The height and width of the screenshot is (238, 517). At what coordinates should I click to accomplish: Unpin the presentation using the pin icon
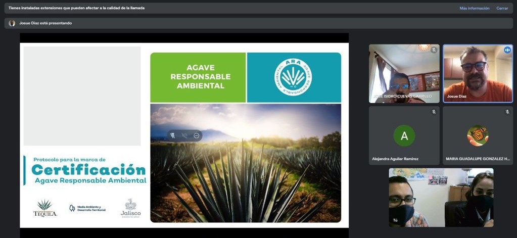(x=172, y=135)
